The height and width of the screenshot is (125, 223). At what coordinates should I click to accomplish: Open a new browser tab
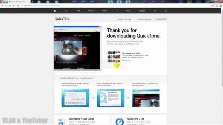[32, 2]
